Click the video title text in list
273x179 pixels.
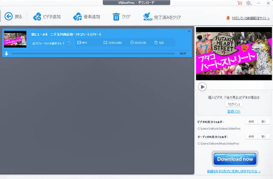click(x=67, y=35)
